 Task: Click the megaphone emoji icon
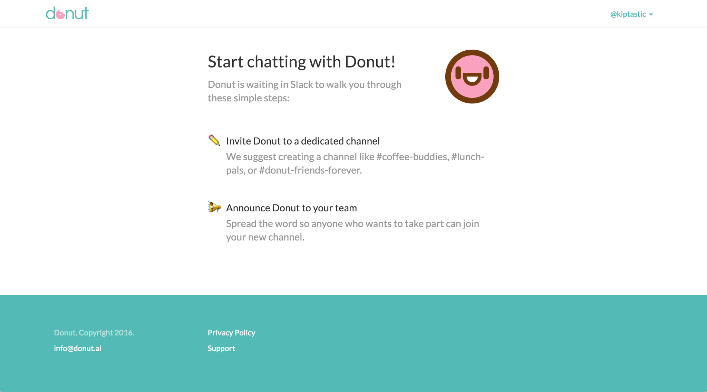(214, 207)
